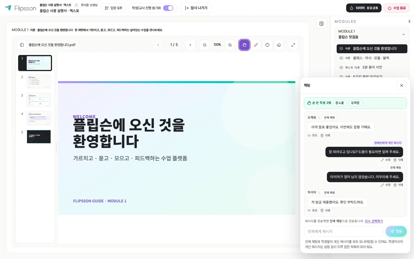Select the red pen drawing tool
The image size is (414, 259).
(x=256, y=45)
